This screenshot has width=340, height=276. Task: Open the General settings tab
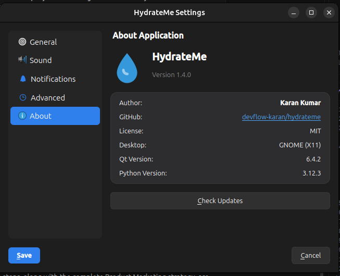click(55, 42)
